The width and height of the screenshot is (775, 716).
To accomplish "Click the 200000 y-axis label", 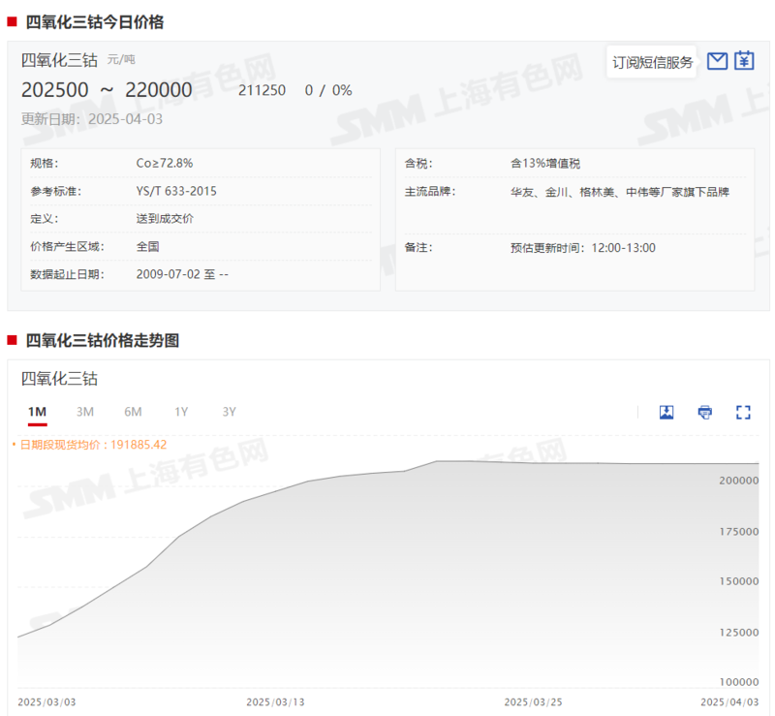I will pyautogui.click(x=738, y=481).
